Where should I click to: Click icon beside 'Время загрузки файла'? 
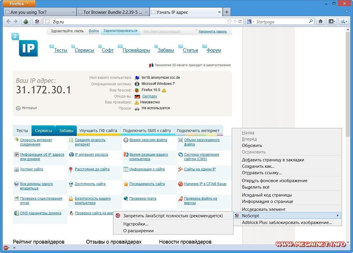click(x=126, y=140)
